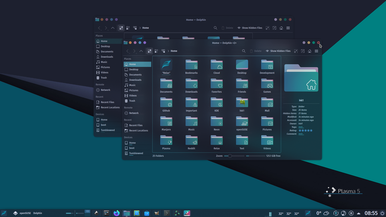Open the Github folder
The height and width of the screenshot is (217, 386).
pyautogui.click(x=166, y=105)
